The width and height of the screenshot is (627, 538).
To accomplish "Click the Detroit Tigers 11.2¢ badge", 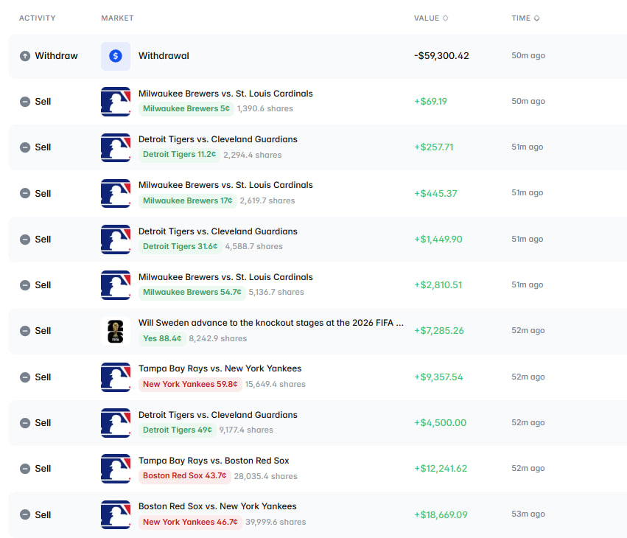I will pyautogui.click(x=179, y=155).
